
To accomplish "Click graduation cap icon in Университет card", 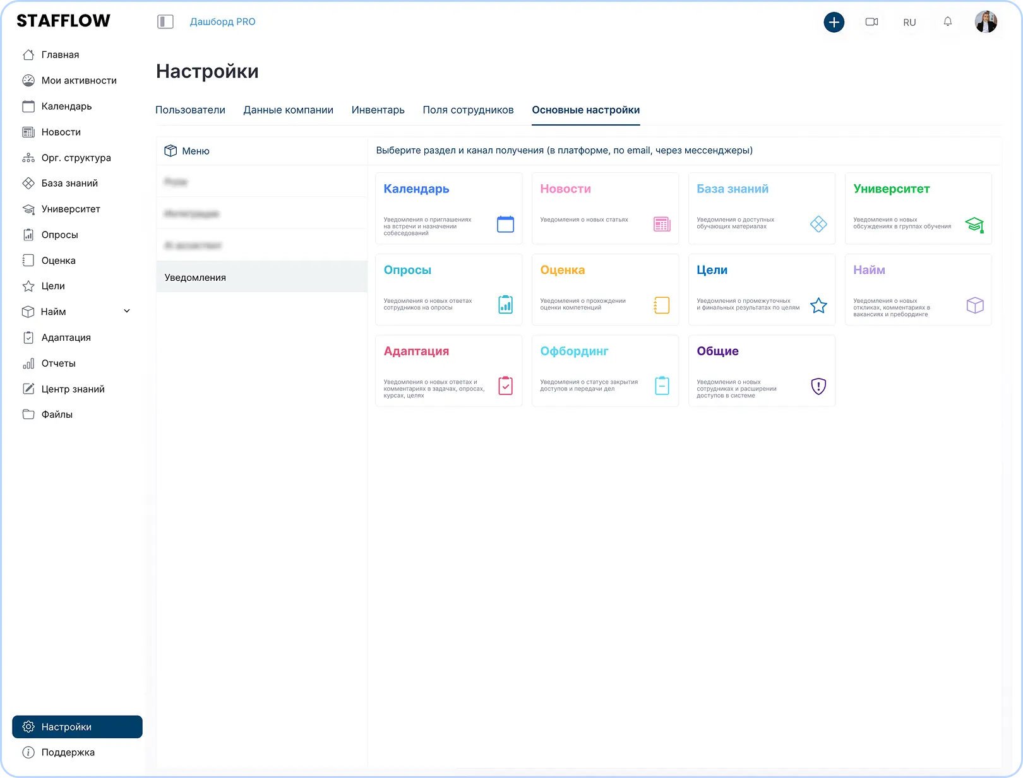I will 974,224.
